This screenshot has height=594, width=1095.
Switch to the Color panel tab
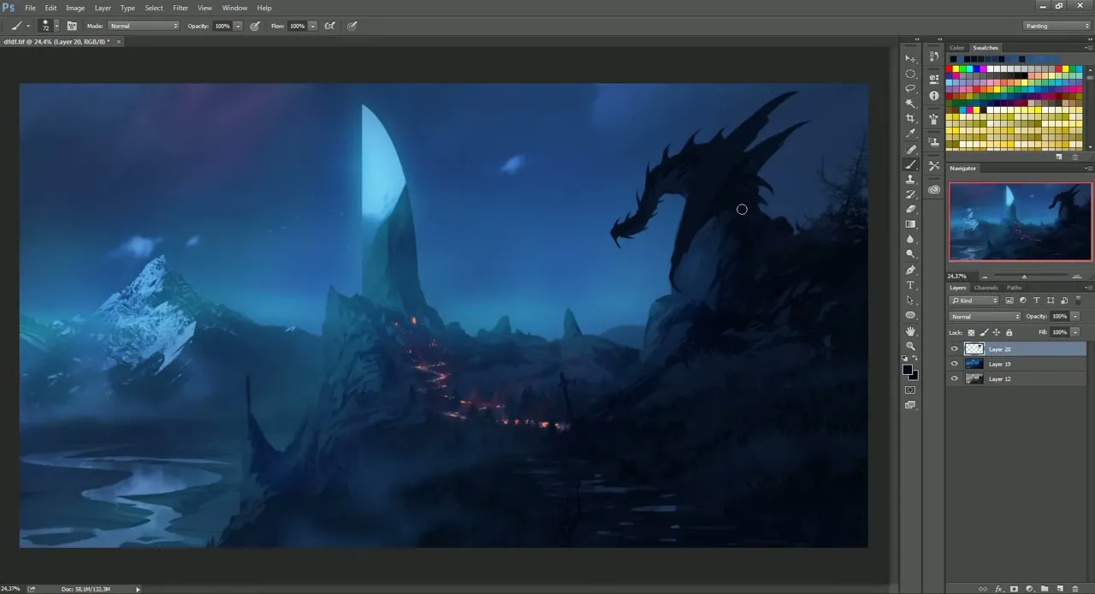tap(956, 48)
